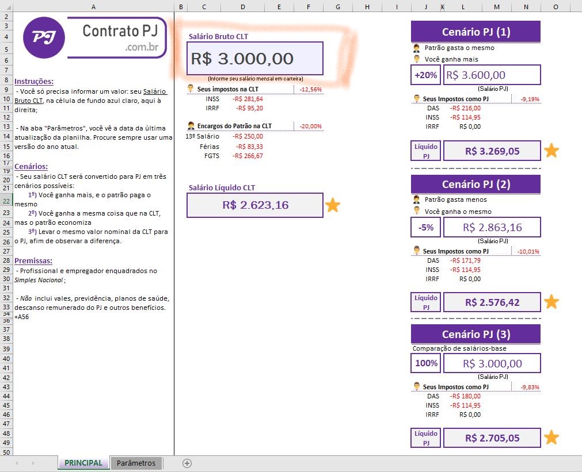Viewport: 582px width, 472px height.
Task: Click the star next to R$ 2.576,42 result
Action: [551, 301]
